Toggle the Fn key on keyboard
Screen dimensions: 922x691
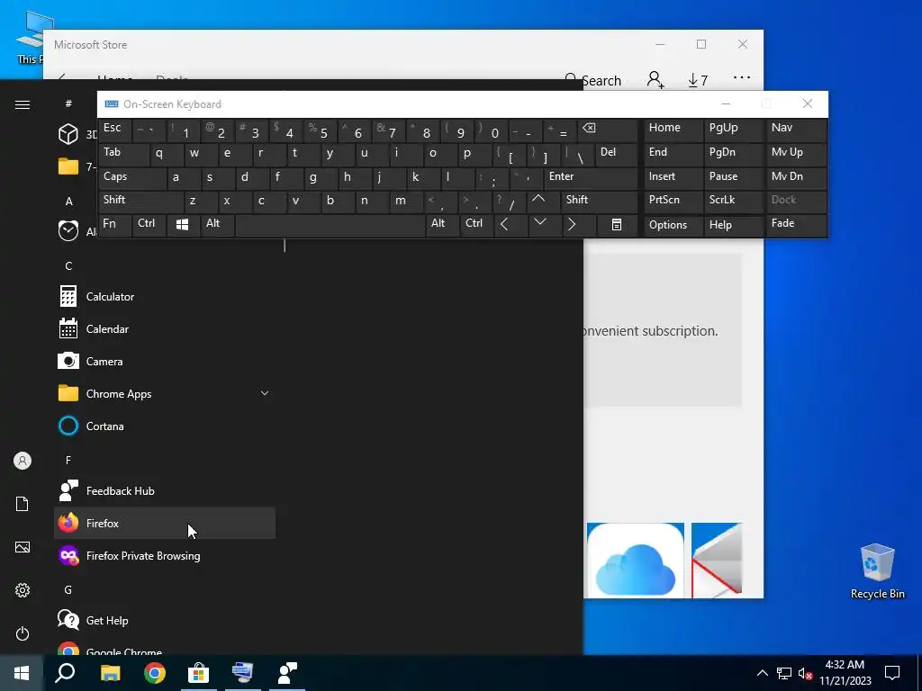click(114, 225)
